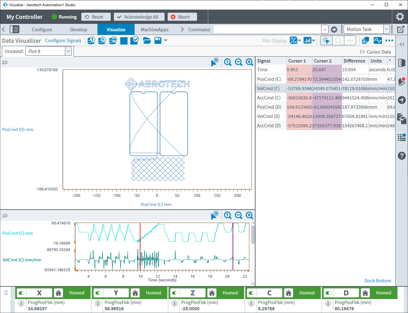Open help question mark icon
Screen dimensions: 408x313
[402, 156]
